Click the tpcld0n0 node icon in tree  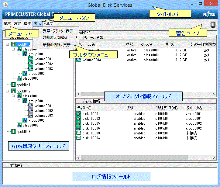13,44
